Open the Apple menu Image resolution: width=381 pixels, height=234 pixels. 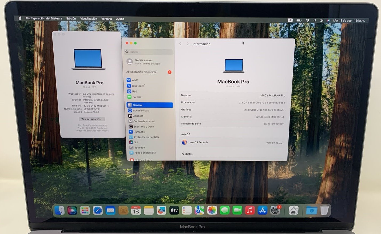(x=20, y=18)
